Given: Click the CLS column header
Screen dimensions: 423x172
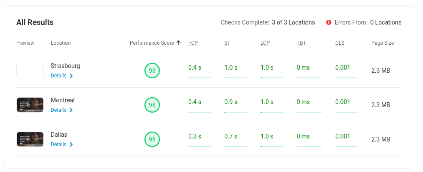Looking at the screenshot, I should point(340,43).
